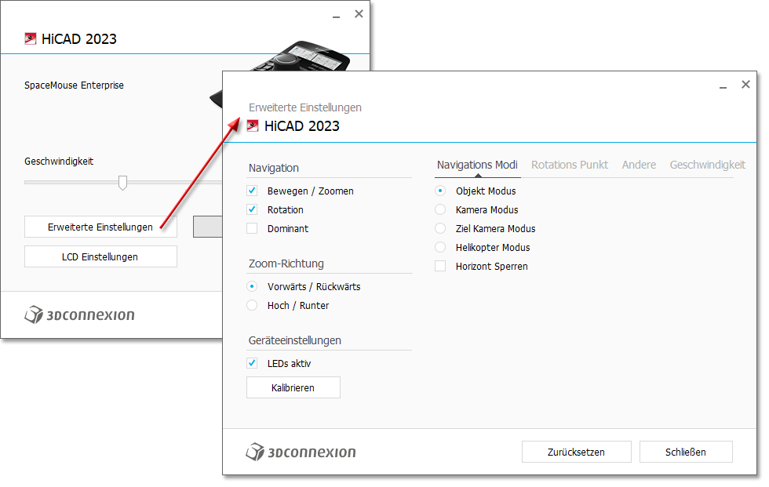Open the Andere tab

click(639, 165)
